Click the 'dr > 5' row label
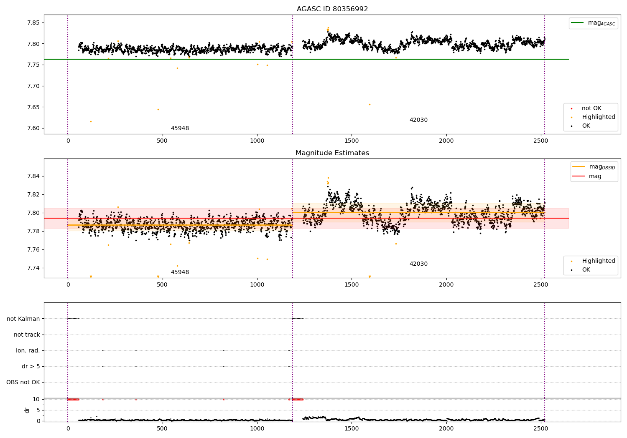Screen dimensions: 627x438 tap(31, 367)
